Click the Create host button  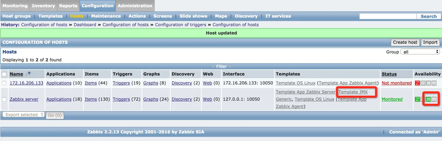pyautogui.click(x=405, y=42)
